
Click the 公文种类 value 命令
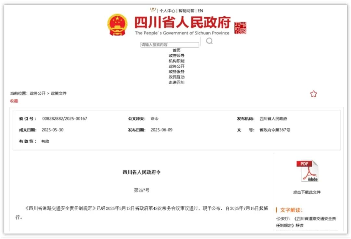[x=154, y=119]
